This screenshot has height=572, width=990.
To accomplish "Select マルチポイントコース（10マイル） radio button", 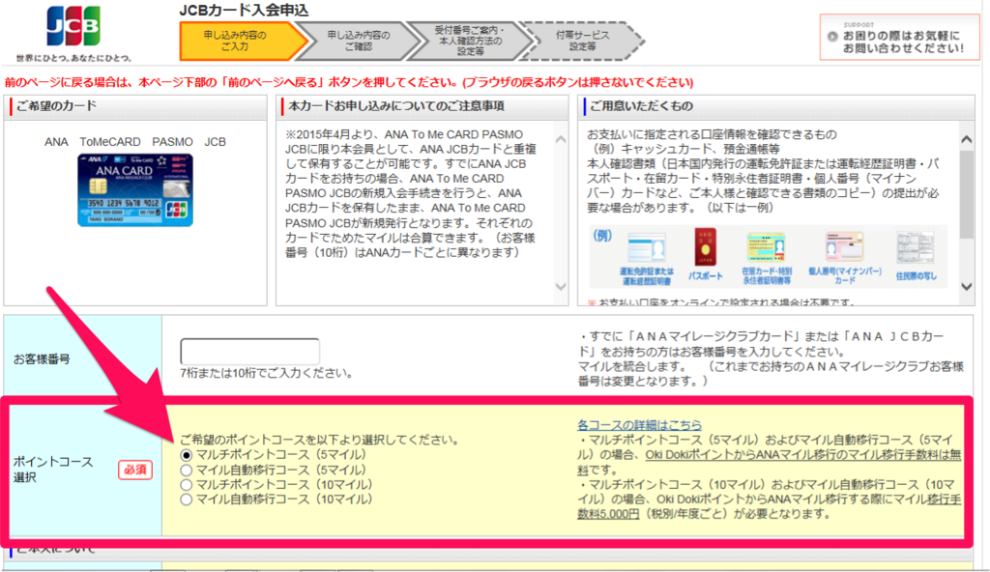I will coord(186,485).
